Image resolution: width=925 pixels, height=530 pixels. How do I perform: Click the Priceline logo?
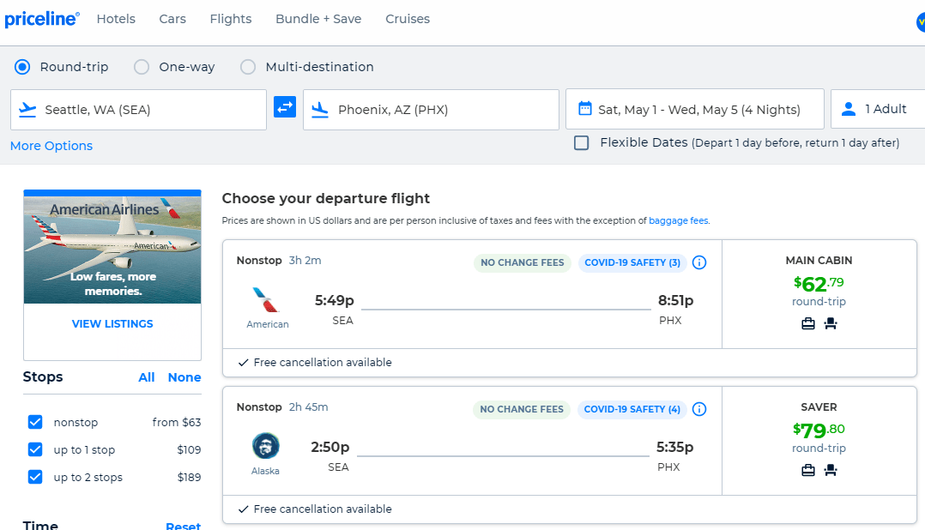pos(42,19)
